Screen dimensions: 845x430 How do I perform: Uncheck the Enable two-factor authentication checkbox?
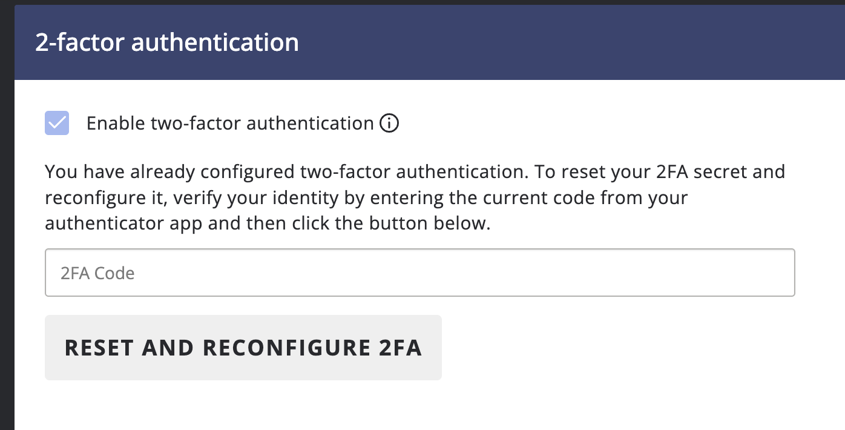coord(57,124)
